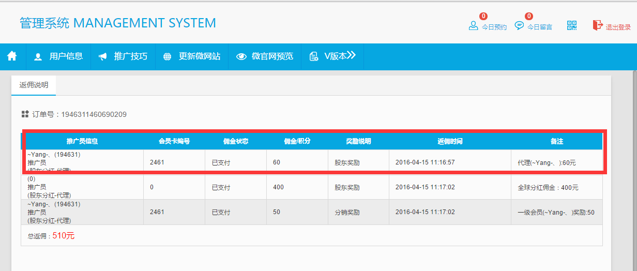The width and height of the screenshot is (637, 271).
Task: Click the 今日预约 person icon
Action: (x=473, y=26)
